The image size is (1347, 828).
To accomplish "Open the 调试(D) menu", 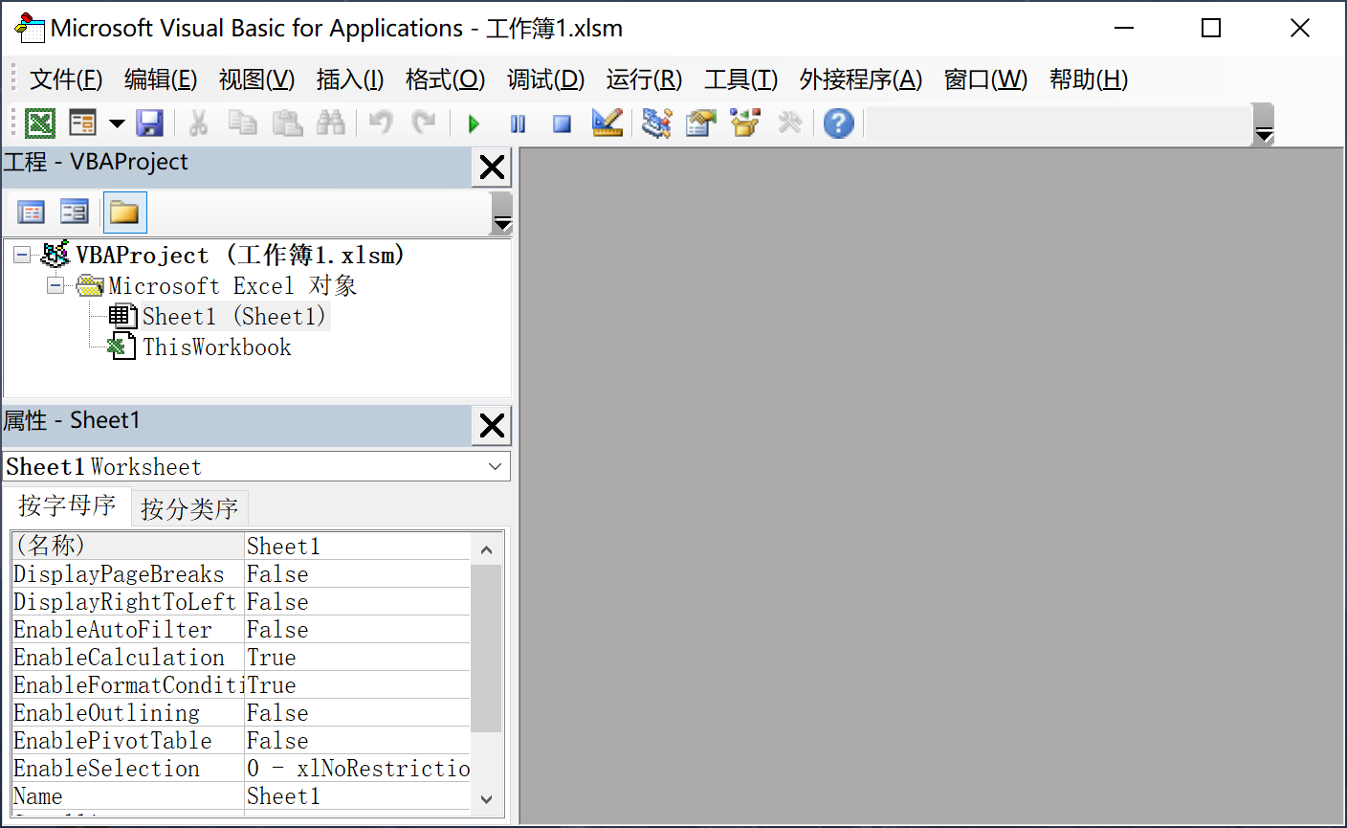I will (545, 79).
